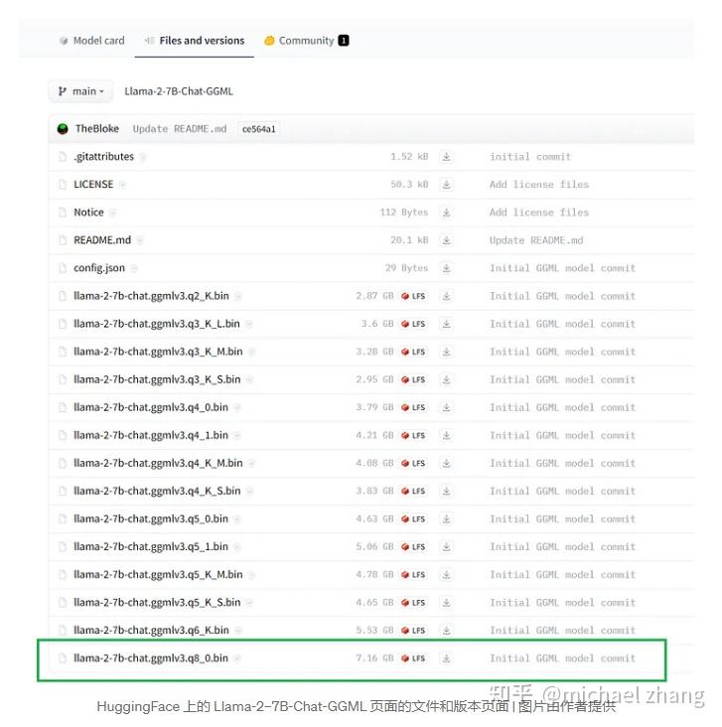Click the 7.16 GB size of q8_0.bin
The image size is (722, 727).
(374, 657)
